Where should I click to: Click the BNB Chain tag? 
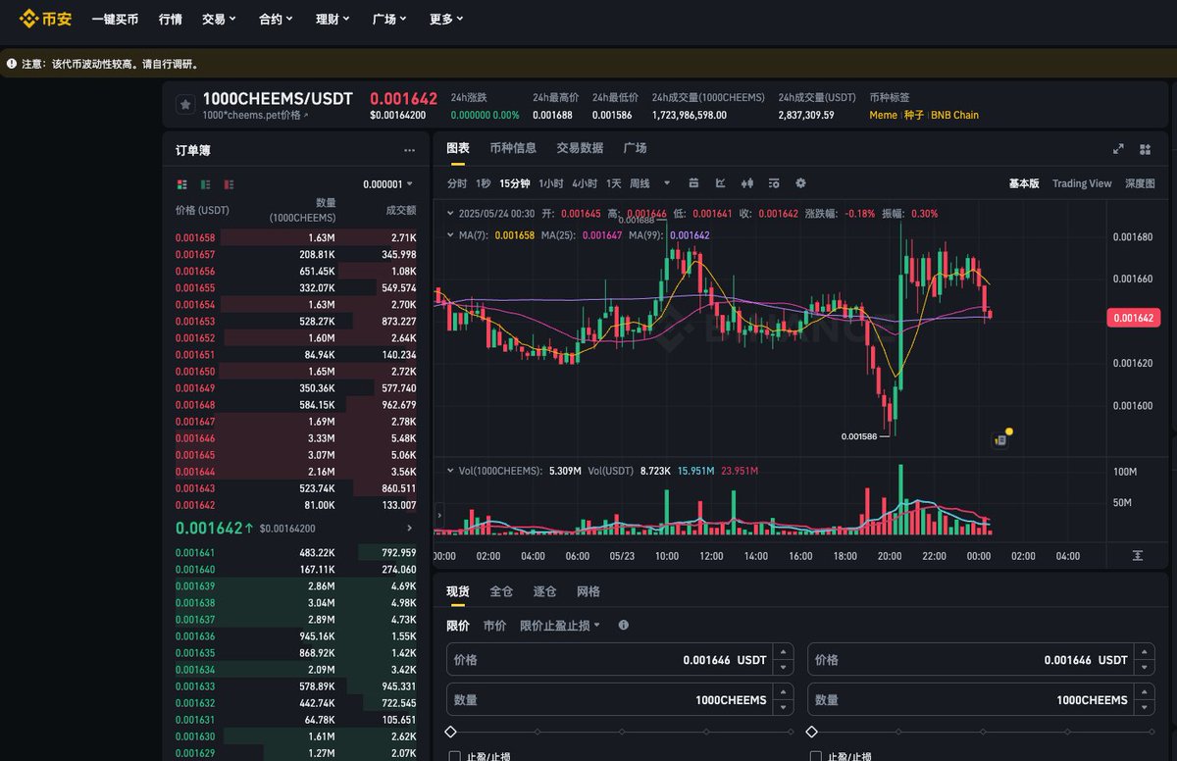[x=954, y=115]
